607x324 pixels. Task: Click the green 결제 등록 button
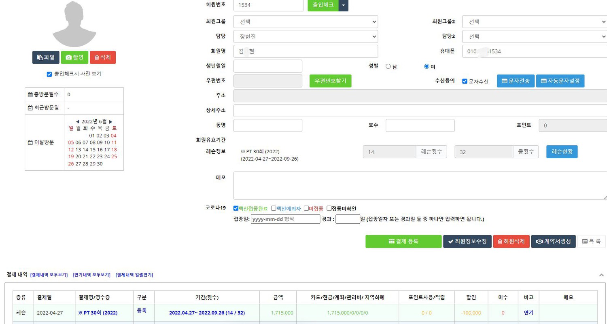403,241
